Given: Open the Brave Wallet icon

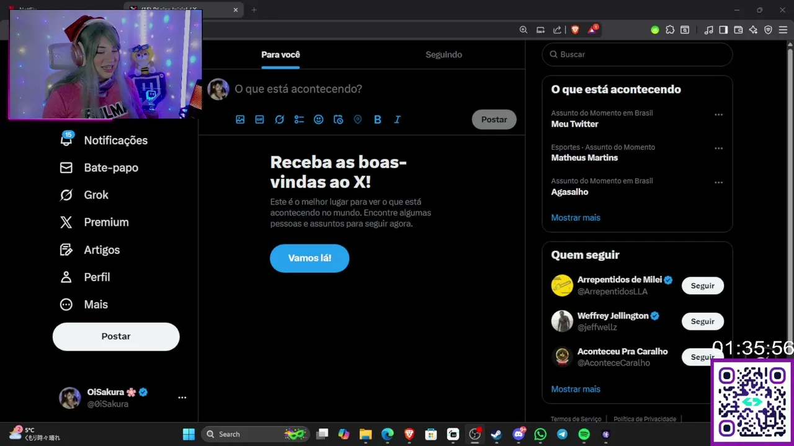Looking at the screenshot, I should (x=738, y=30).
